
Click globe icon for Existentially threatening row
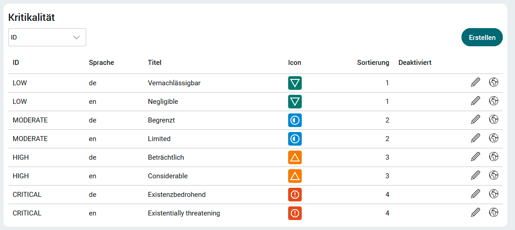[x=494, y=212]
